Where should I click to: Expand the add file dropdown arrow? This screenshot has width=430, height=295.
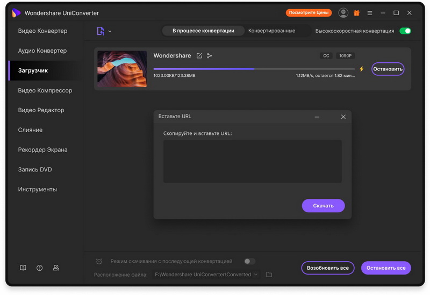(x=110, y=31)
